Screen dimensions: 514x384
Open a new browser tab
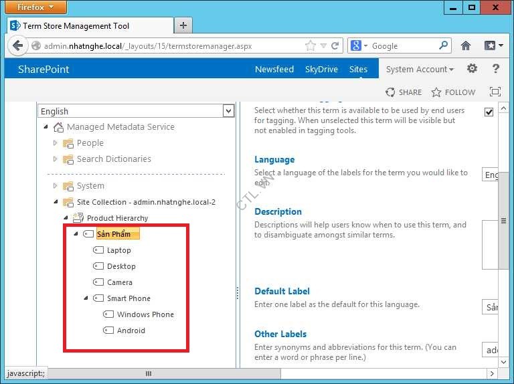click(x=183, y=25)
